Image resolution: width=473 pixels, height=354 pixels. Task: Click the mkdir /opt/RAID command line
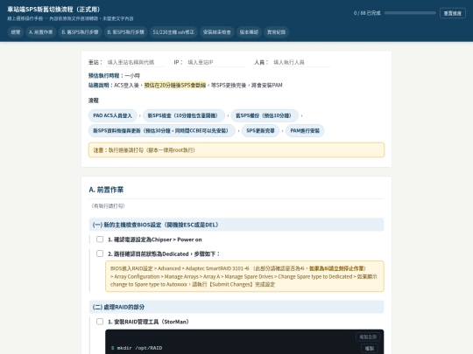(139, 348)
